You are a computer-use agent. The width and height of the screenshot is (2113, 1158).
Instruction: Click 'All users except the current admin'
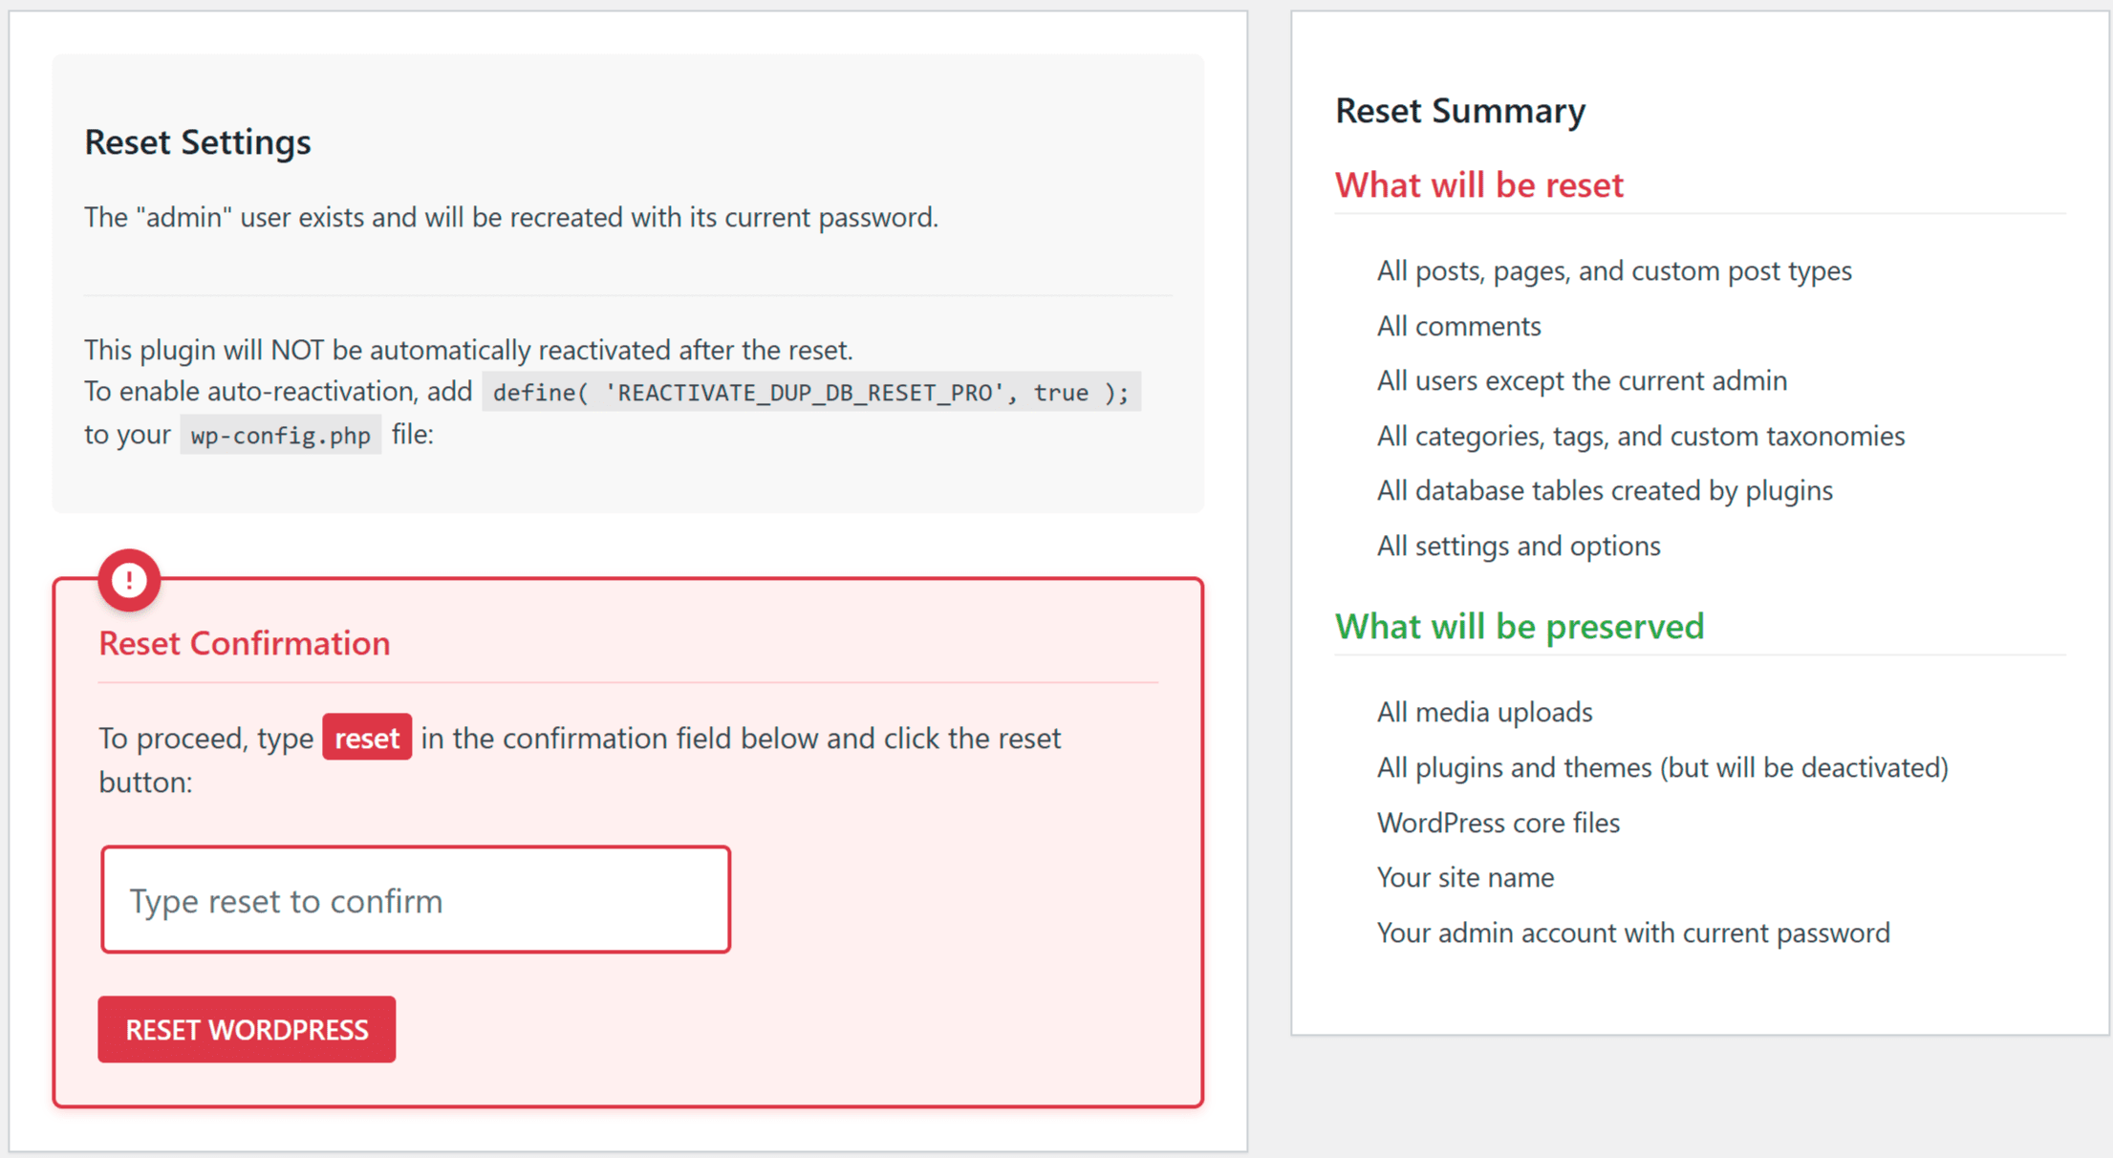pos(1581,381)
